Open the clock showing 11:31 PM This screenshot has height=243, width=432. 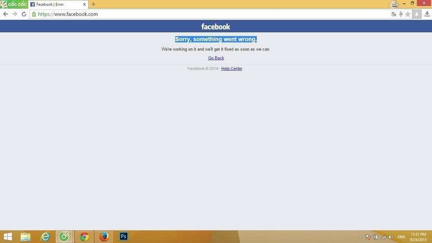click(x=418, y=237)
